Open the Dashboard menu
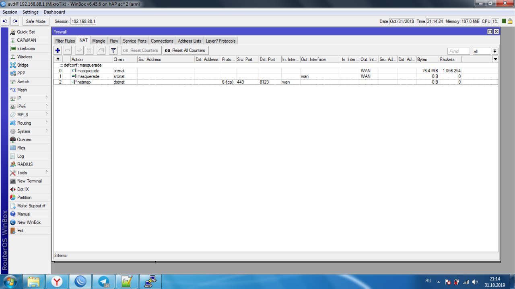This screenshot has width=515, height=289. coord(54,12)
